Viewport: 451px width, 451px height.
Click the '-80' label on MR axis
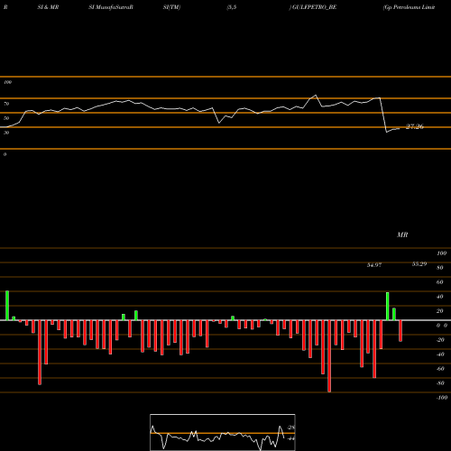(440, 383)
